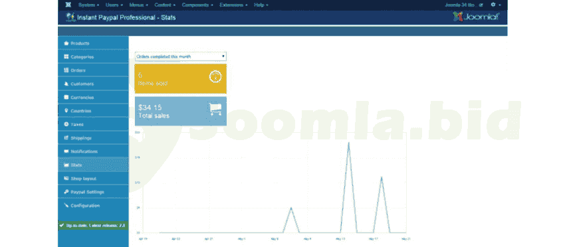The height and width of the screenshot is (247, 565).
Task: Click the Customers person icon
Action: click(66, 84)
